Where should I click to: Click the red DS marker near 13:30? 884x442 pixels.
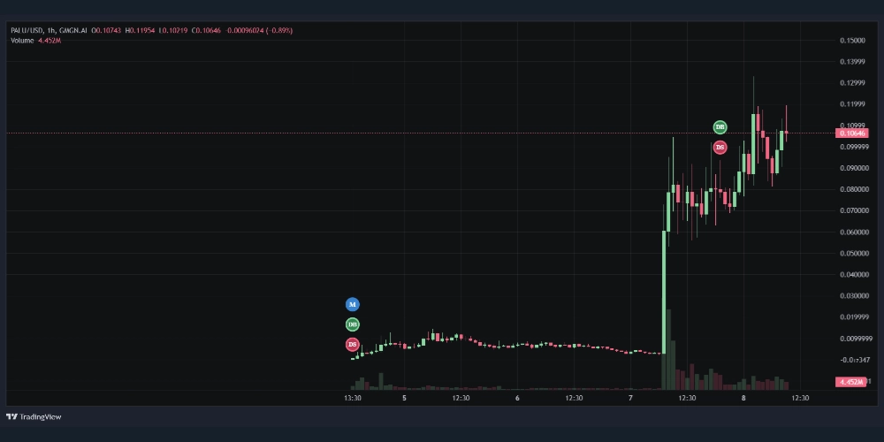coord(353,345)
